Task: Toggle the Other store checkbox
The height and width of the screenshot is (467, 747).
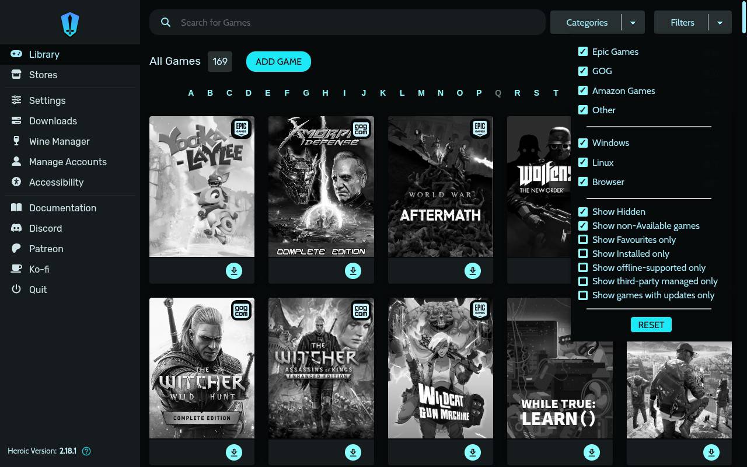Action: pos(582,110)
